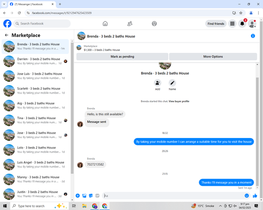Viewport: 263px width, 210px height.
Task: Open the Luis Angel conversation
Action: click(35, 164)
